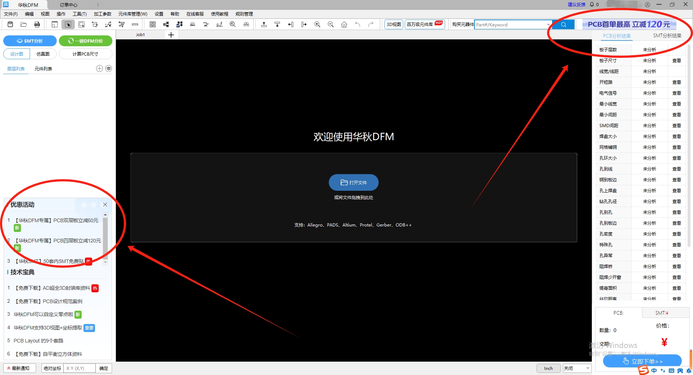The width and height of the screenshot is (693, 375).
Task: Reset view with the home icon
Action: click(344, 24)
